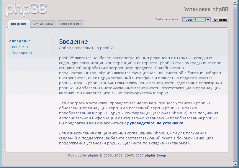Switch to the Установка tab
The width and height of the screenshot is (239, 168).
click(x=43, y=24)
